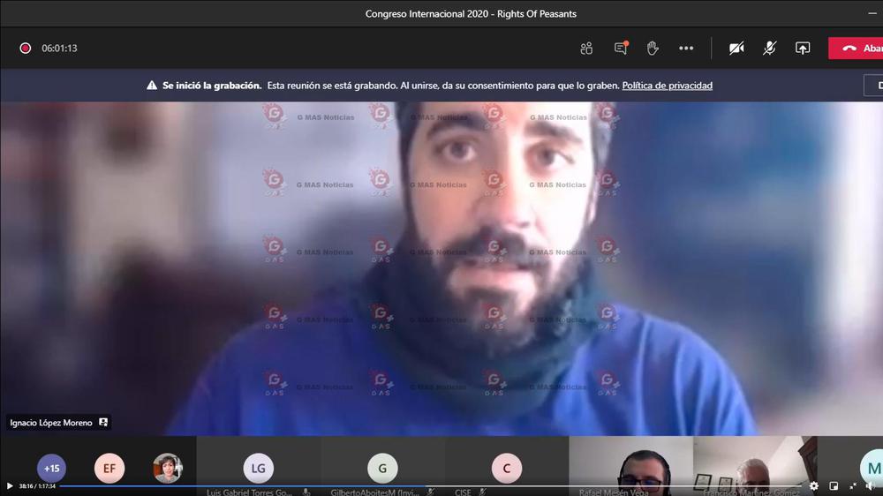The height and width of the screenshot is (496, 883).
Task: Play the video with the play button
Action: click(x=10, y=486)
